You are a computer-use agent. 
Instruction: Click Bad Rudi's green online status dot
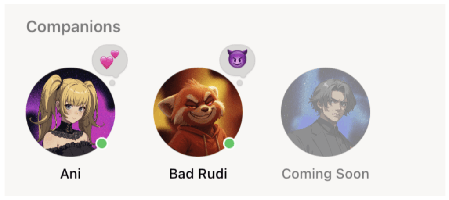[x=229, y=143]
